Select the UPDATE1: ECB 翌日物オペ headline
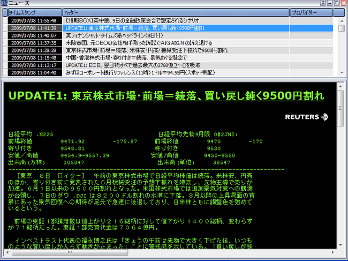348x261 pixels. click(133, 65)
